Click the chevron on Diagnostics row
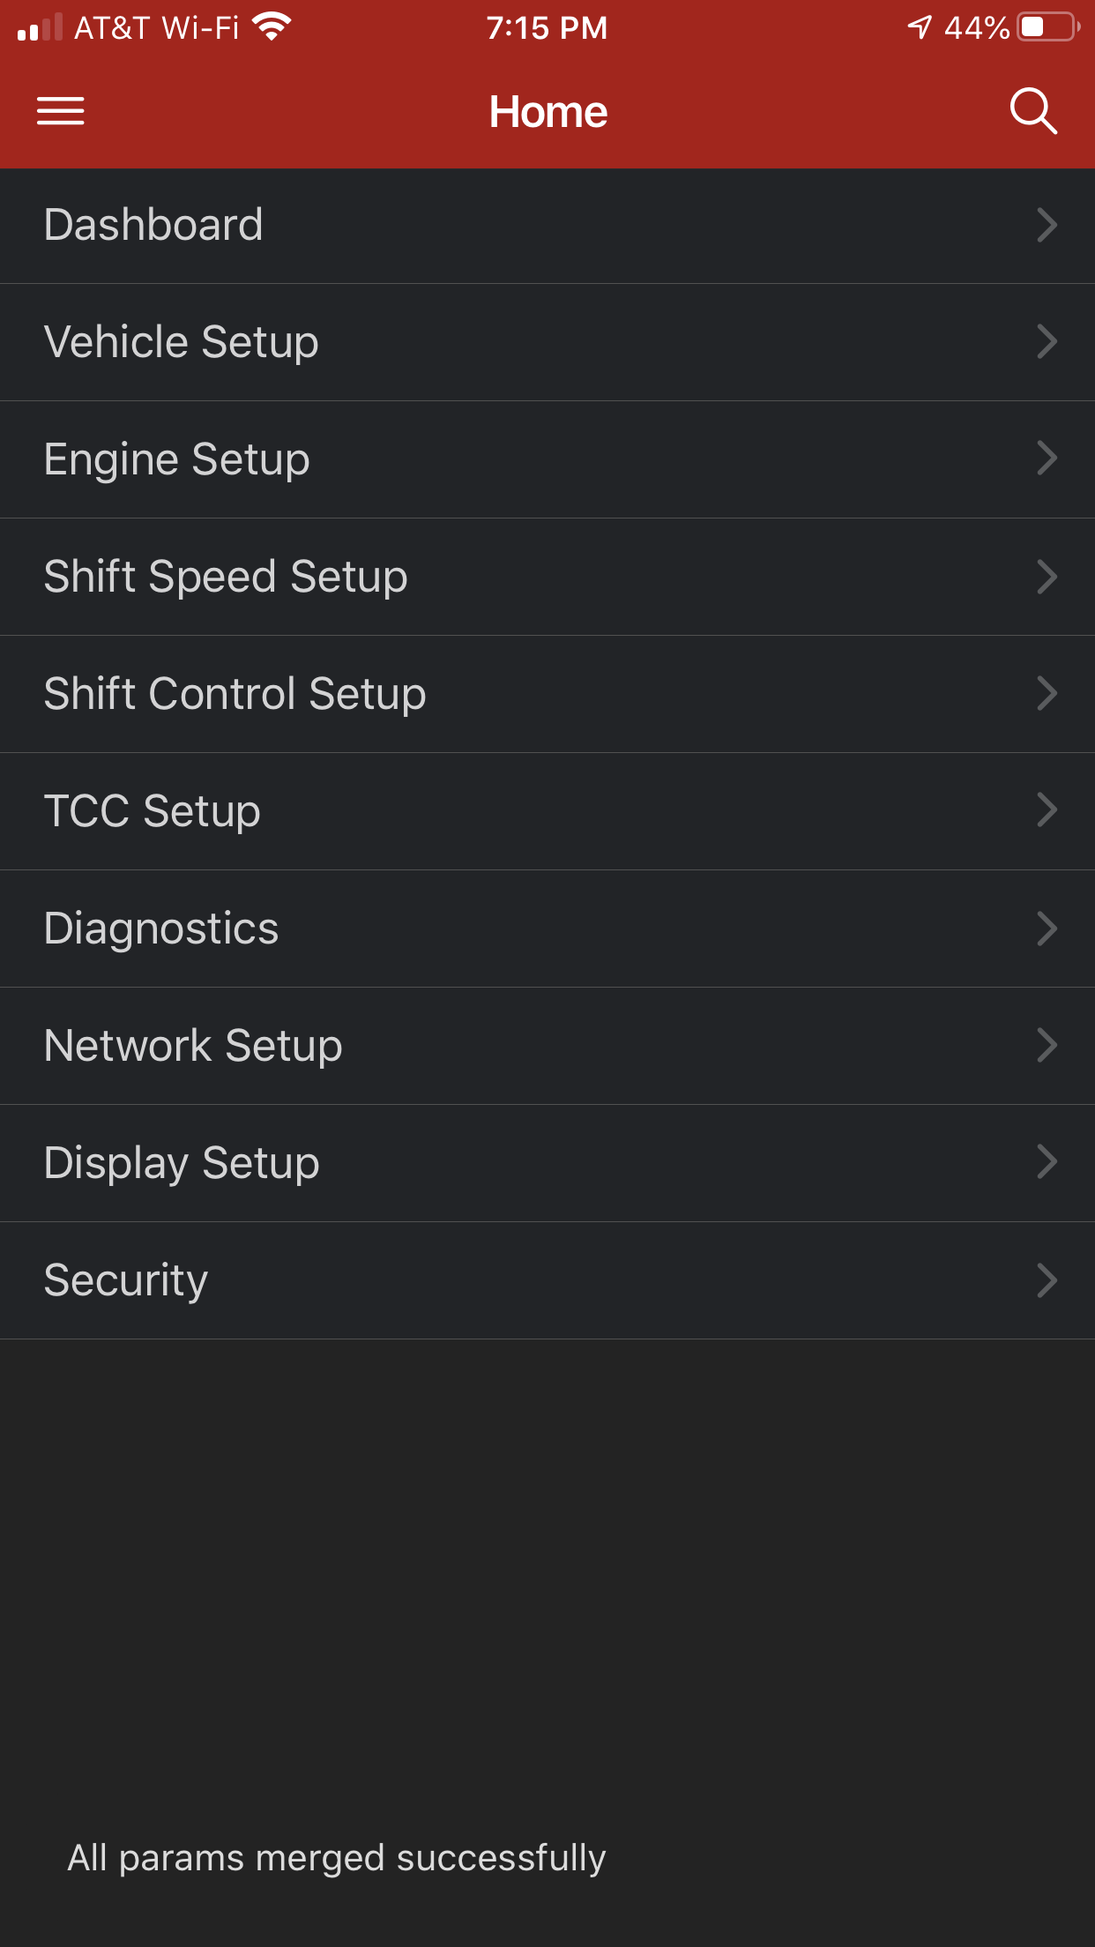 tap(1047, 929)
